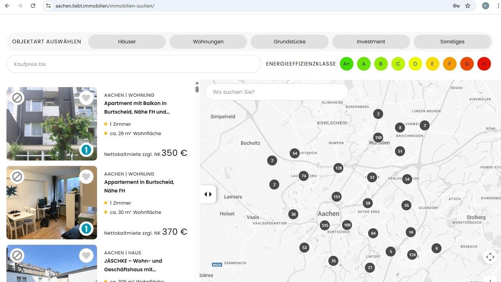The height and width of the screenshot is (282, 501).
Task: Filter by object type Wohnungen
Action: 208,42
